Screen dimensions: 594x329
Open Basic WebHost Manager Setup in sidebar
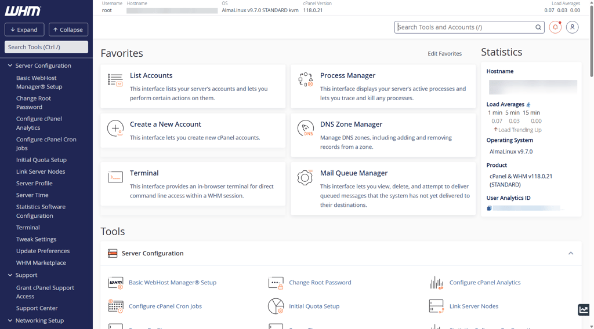click(x=39, y=82)
